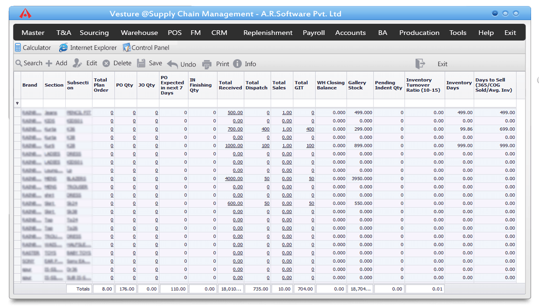Screen dimensions: 539x307
Task: Click the Exit door icon in toolbar
Action: (420, 64)
